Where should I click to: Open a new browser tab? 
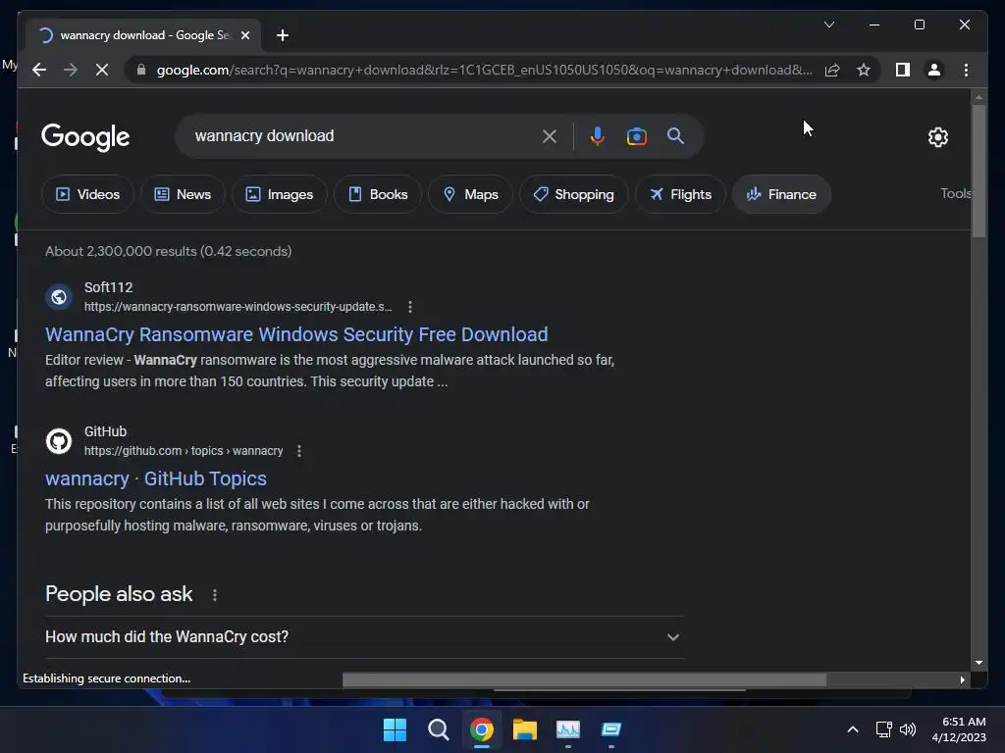point(283,35)
